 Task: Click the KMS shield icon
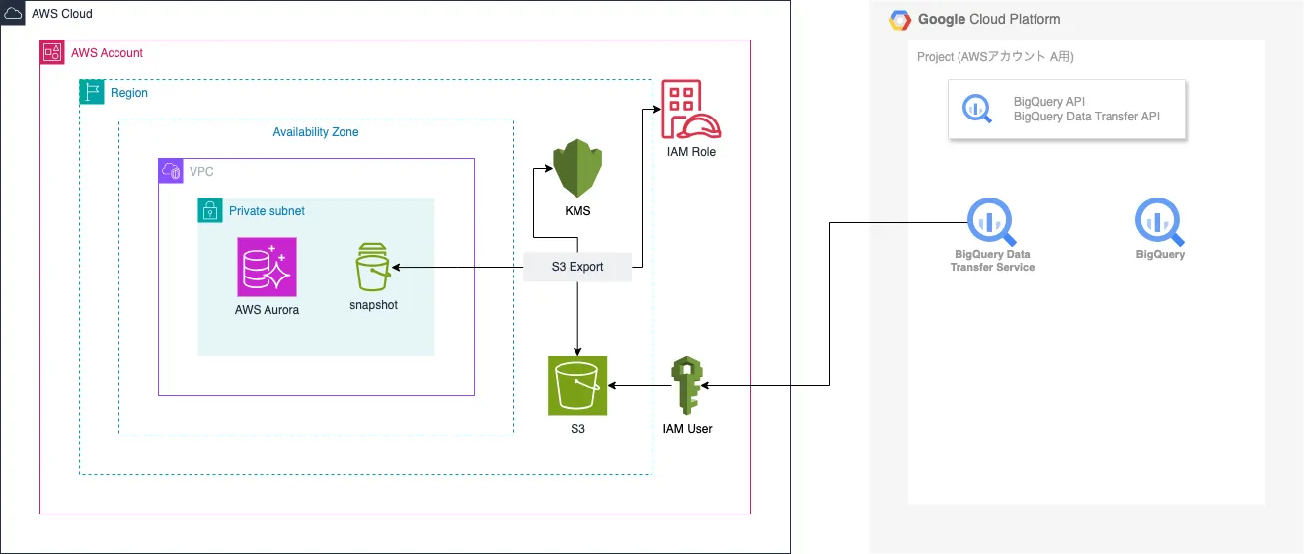click(577, 169)
